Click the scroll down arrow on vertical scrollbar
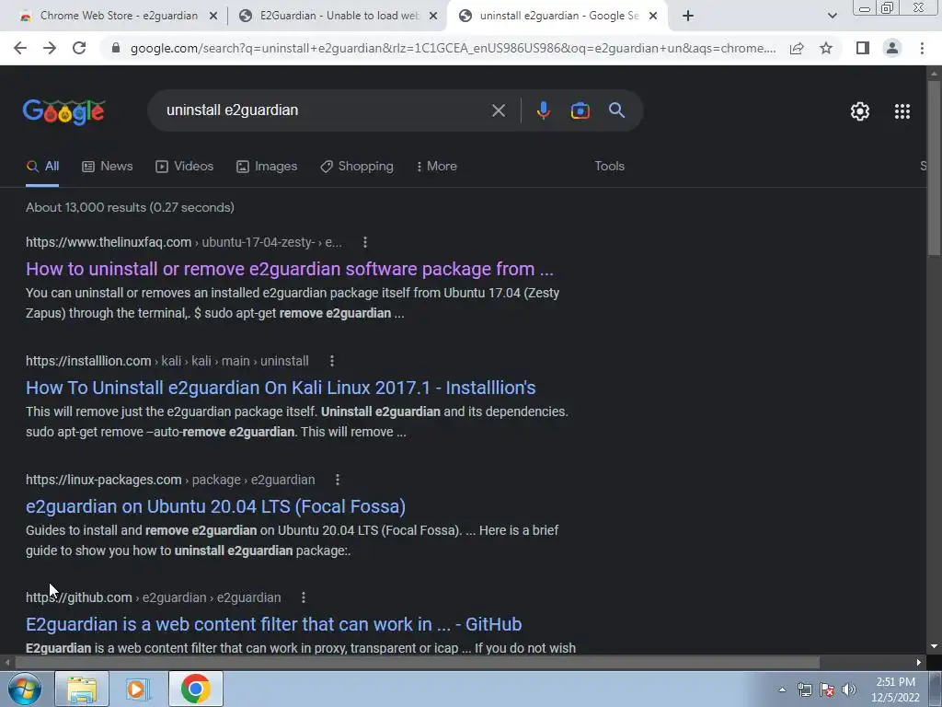942x707 pixels. [x=934, y=647]
